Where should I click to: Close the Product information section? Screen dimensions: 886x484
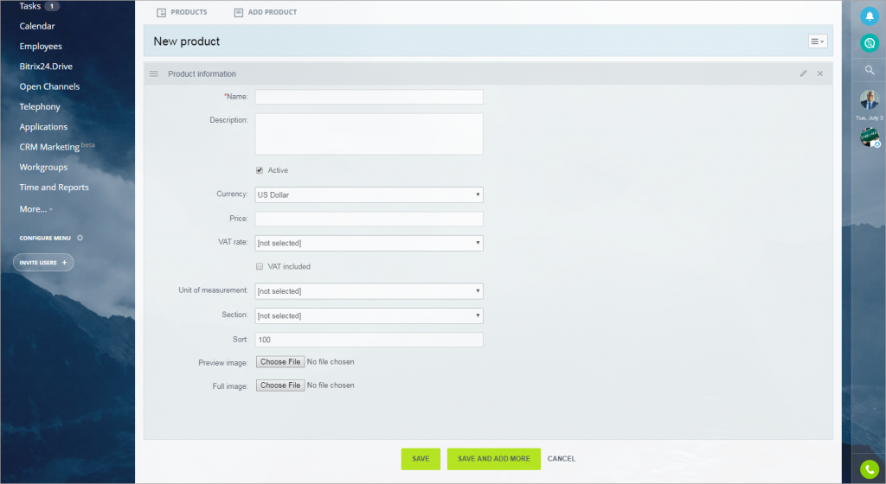pyautogui.click(x=820, y=73)
